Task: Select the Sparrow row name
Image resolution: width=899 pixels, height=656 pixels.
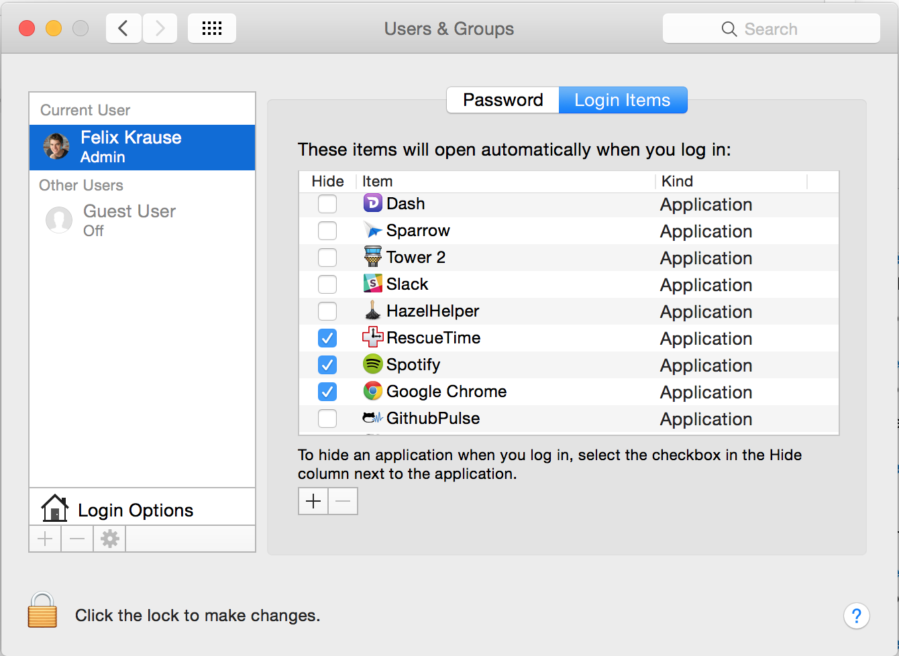Action: pos(418,230)
